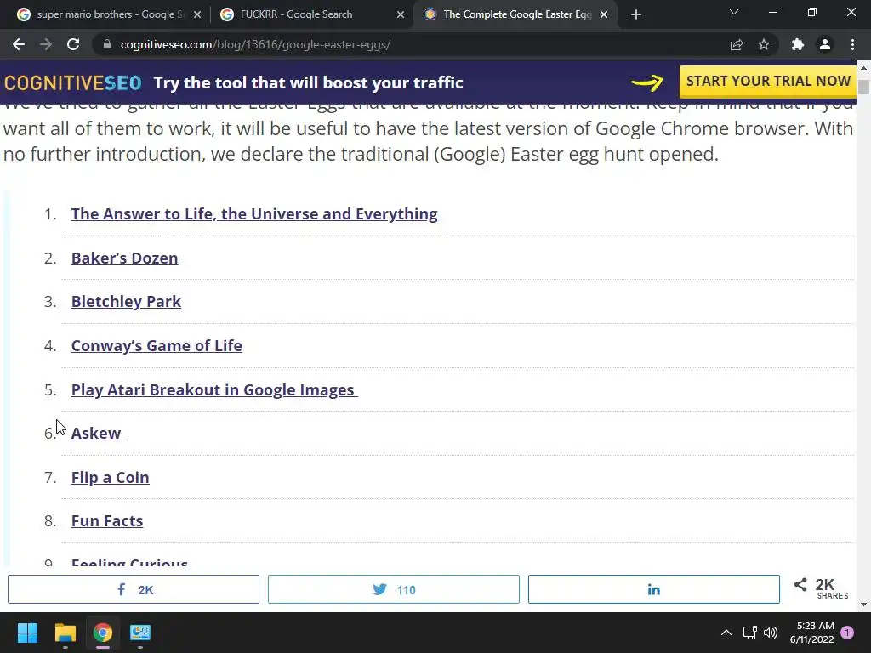Open the fourth taskbar app icon

pos(140,633)
